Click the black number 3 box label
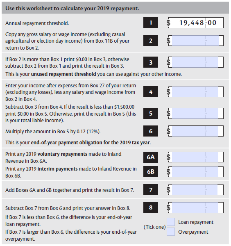The image size is (231, 246). click(x=151, y=62)
